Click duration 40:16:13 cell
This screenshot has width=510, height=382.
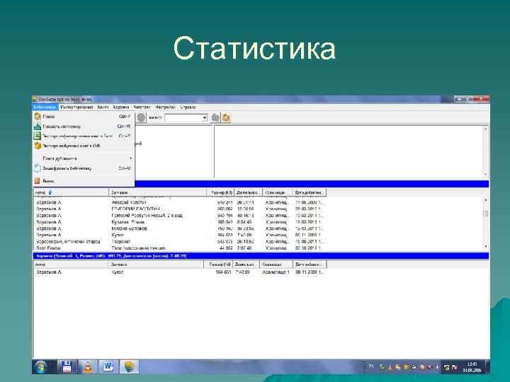coord(246,215)
